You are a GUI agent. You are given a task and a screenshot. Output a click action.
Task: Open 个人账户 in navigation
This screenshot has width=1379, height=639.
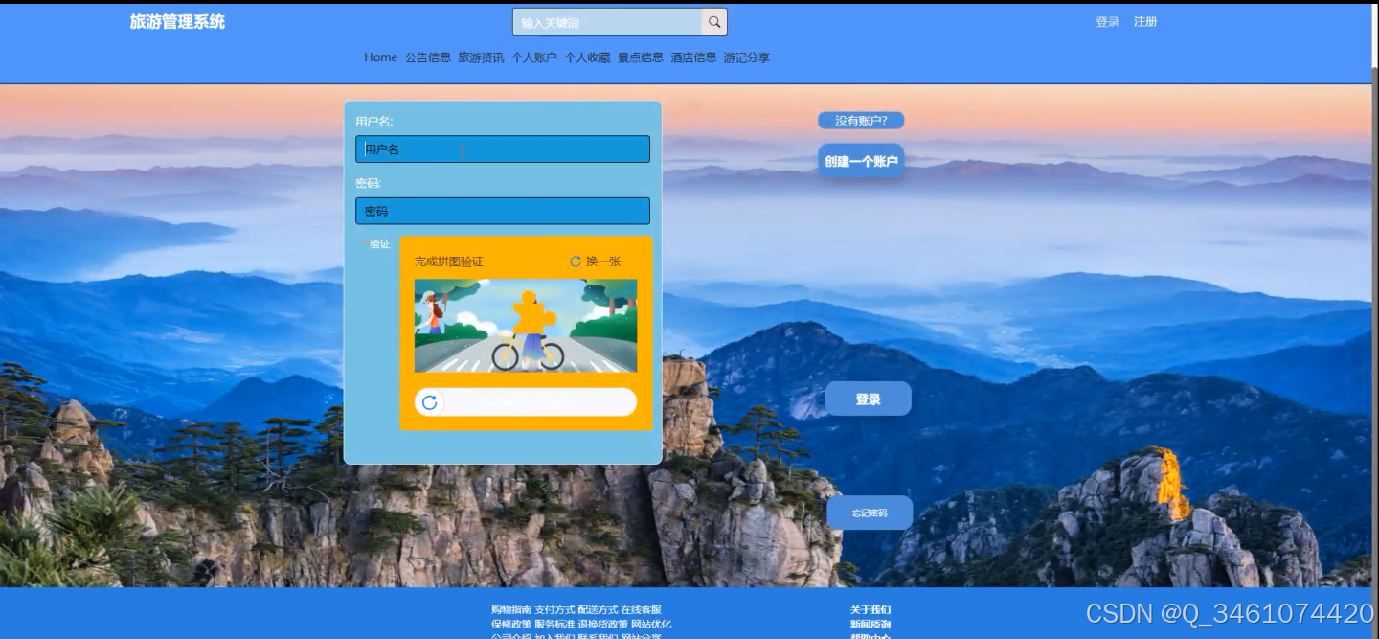pyautogui.click(x=534, y=57)
